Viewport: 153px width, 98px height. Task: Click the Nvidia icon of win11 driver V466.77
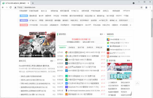tap(67, 60)
